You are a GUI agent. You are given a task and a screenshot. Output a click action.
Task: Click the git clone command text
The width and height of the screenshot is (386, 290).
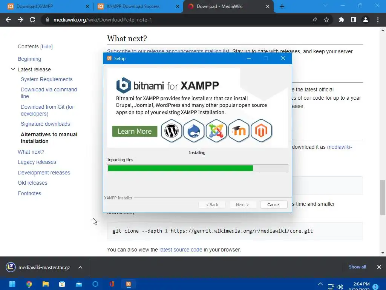(213, 231)
